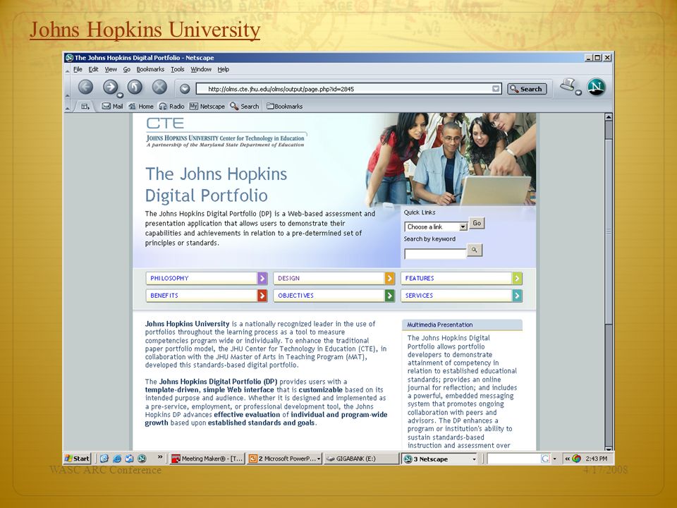Collapse the menu bar toolbar grip
Viewport: 677px width, 508px height.
(68, 70)
